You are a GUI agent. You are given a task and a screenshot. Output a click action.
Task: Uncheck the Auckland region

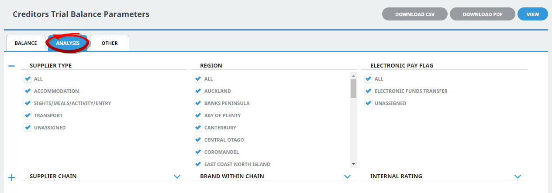[x=198, y=91]
